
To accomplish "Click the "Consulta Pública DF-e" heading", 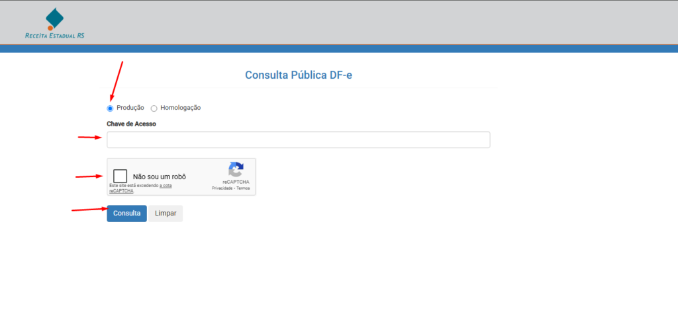I will tap(299, 75).
